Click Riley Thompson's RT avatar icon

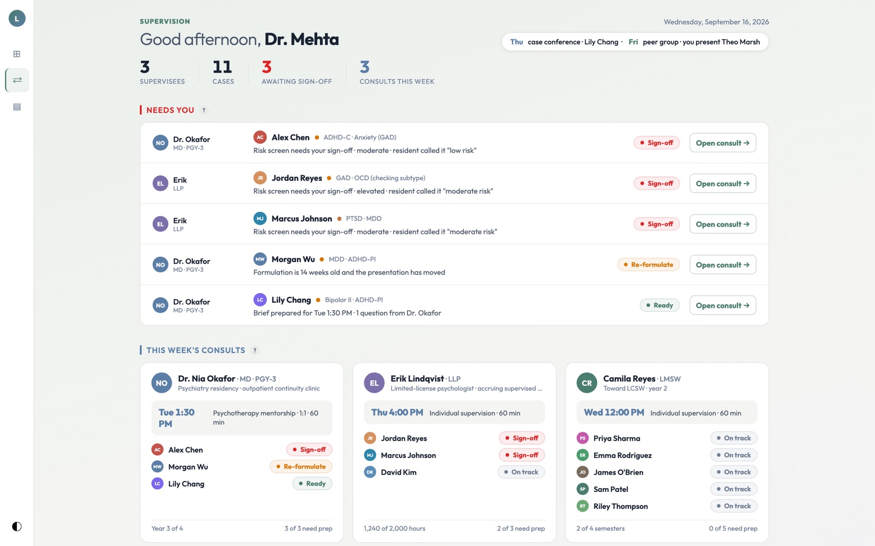pyautogui.click(x=583, y=506)
